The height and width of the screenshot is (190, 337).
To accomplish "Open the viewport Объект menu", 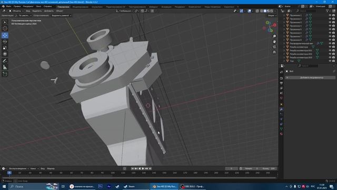I will (60, 11).
